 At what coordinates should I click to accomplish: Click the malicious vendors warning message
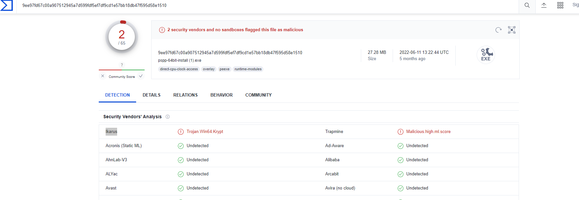point(235,30)
